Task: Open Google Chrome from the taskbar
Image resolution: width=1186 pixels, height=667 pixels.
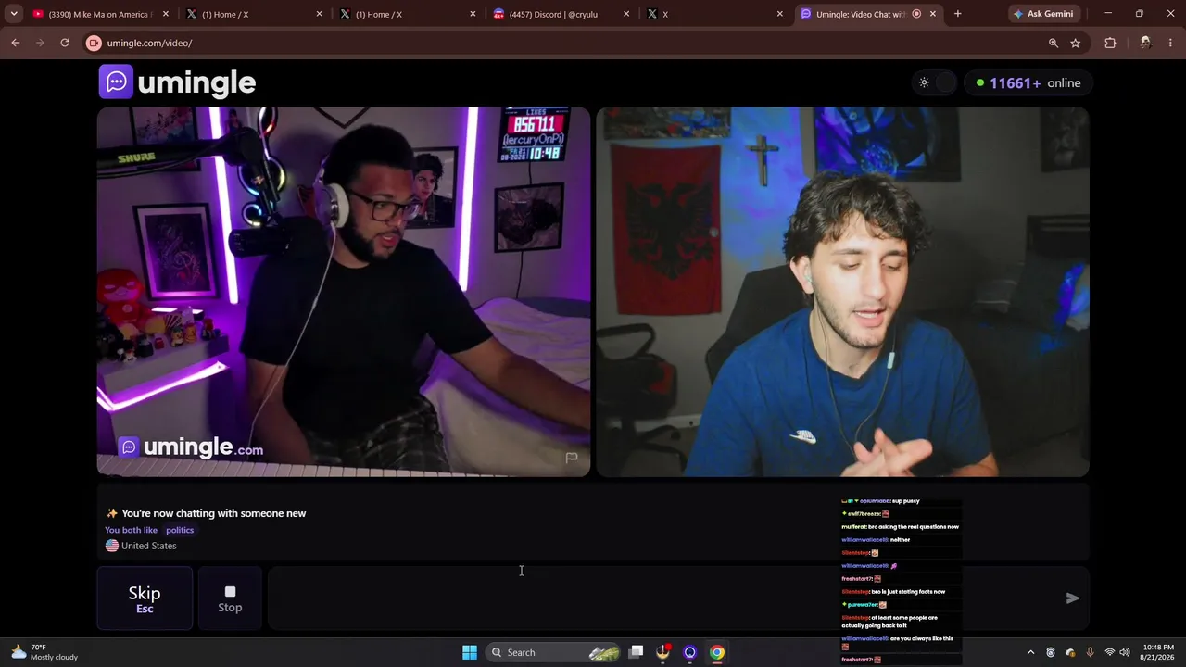Action: (x=717, y=652)
